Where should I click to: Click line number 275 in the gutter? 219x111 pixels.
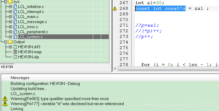point(124,48)
